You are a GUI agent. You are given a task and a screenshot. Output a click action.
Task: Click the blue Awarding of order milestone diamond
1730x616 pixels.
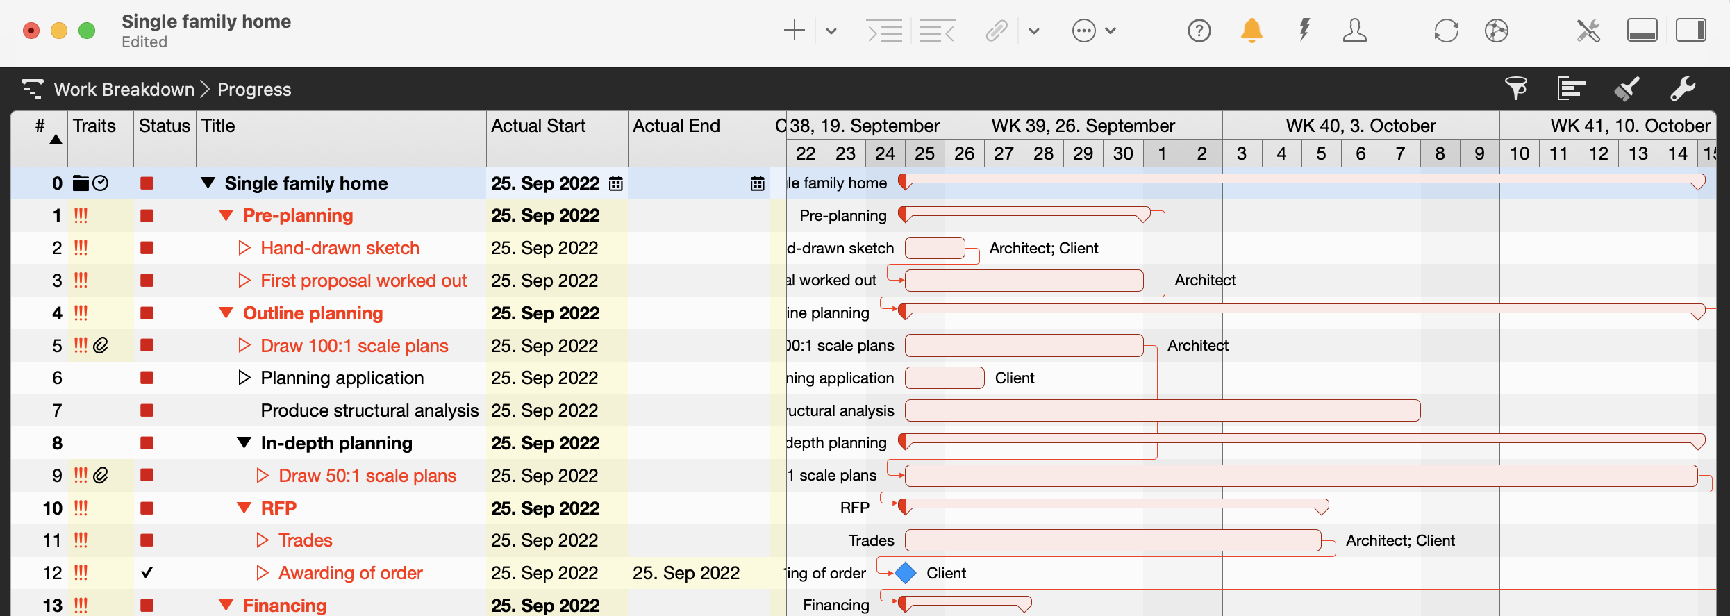click(906, 573)
